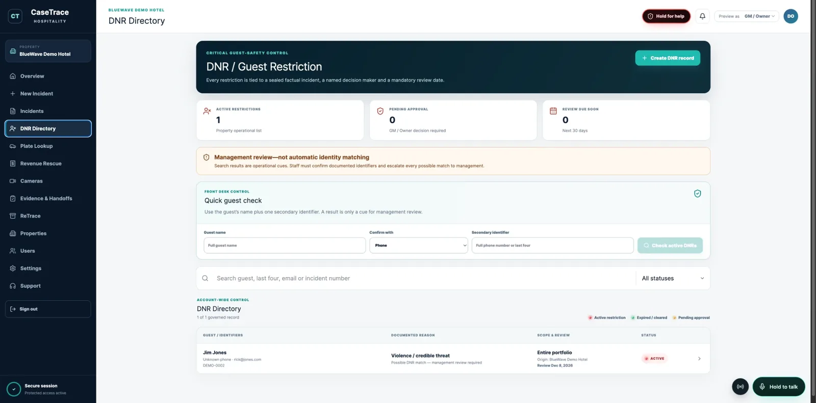
Task: Click the Review Due Soon calendar icon
Action: (x=553, y=111)
